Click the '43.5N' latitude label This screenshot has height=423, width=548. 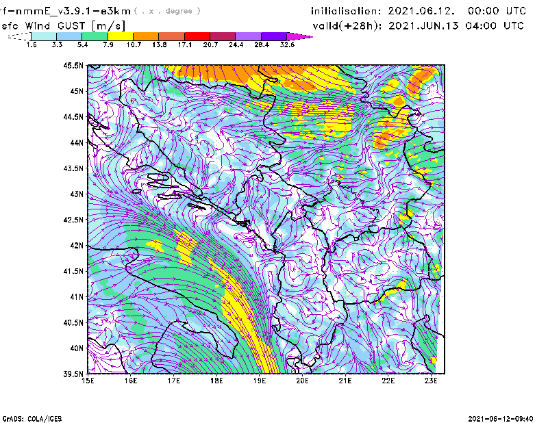73,168
